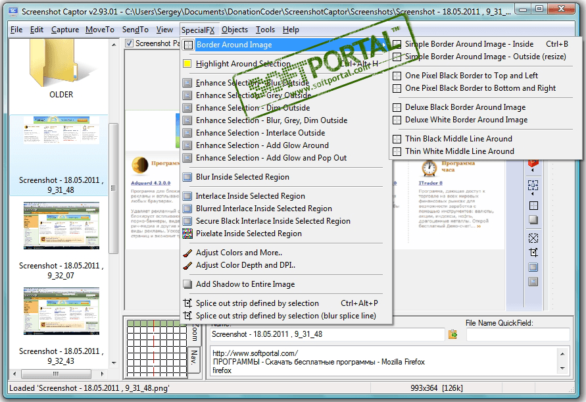586x402 pixels.
Task: Click selection tool icon in right toolbar
Action: tap(533, 185)
